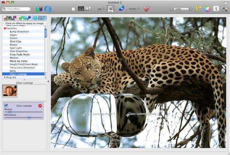Click the effects list scrollbar thumb
The width and height of the screenshot is (230, 155).
(x=45, y=33)
